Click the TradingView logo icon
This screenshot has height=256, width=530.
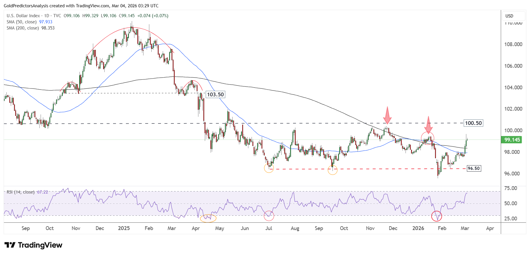tap(10, 245)
